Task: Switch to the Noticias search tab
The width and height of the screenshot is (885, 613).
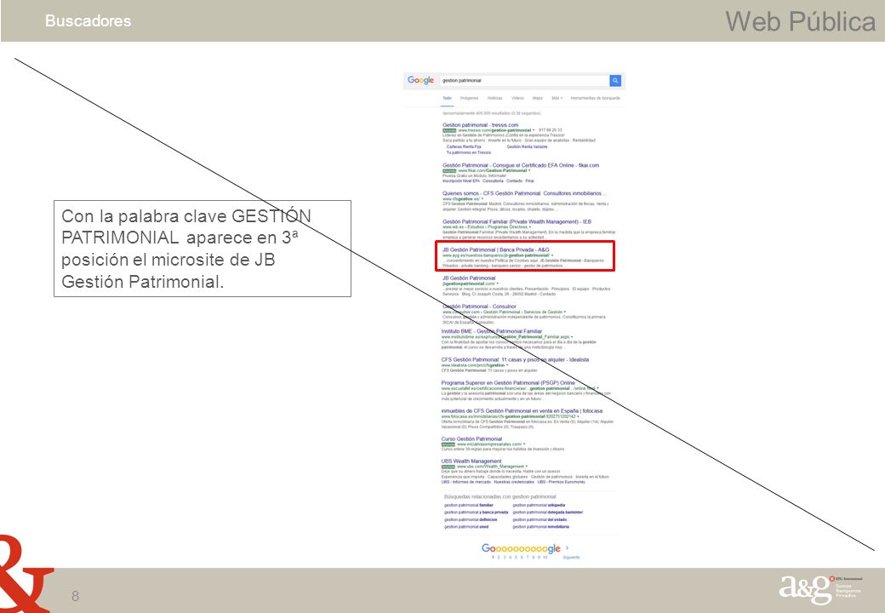Action: (x=494, y=98)
